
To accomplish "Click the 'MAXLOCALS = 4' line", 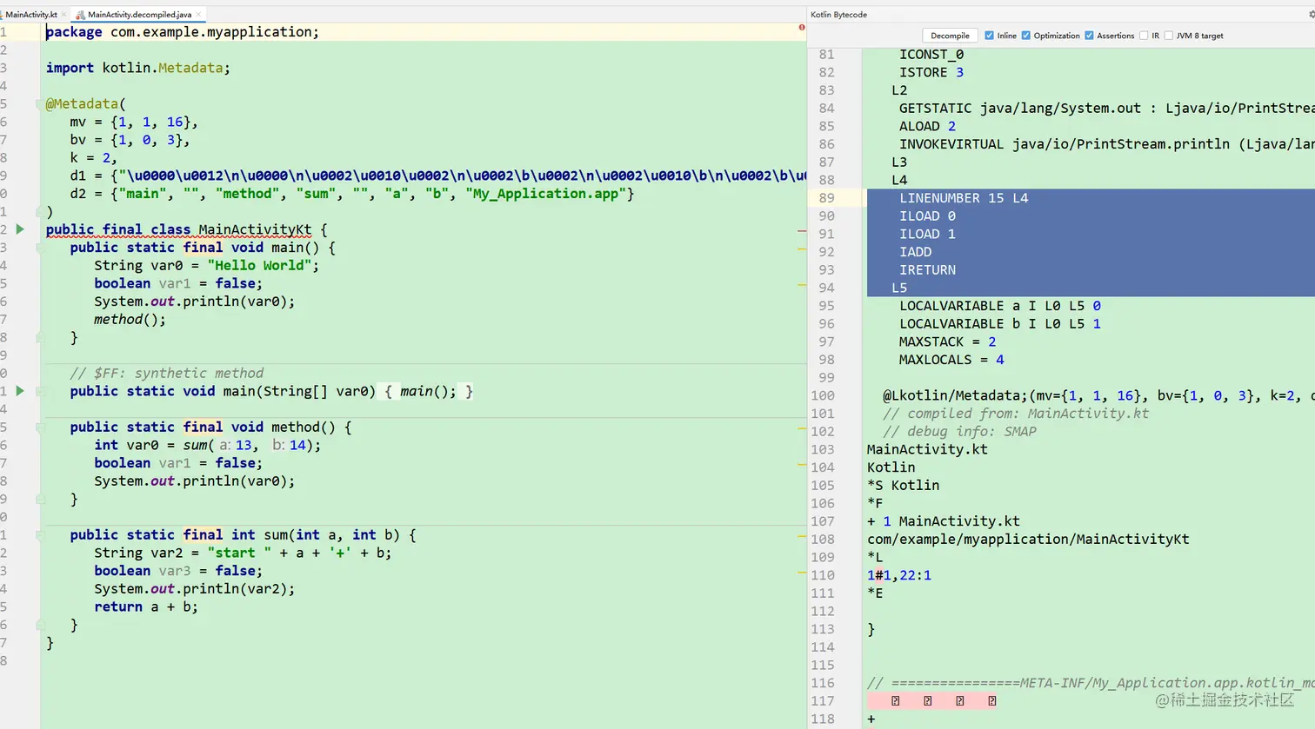I will point(951,360).
